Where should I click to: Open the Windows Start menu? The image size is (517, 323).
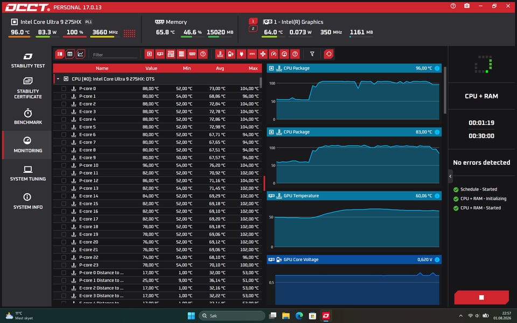pos(191,316)
